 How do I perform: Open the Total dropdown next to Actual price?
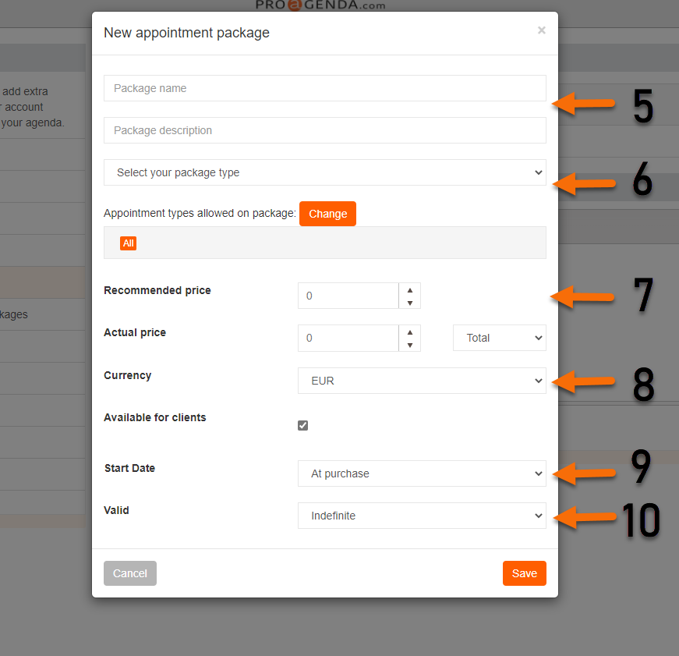[x=499, y=338]
